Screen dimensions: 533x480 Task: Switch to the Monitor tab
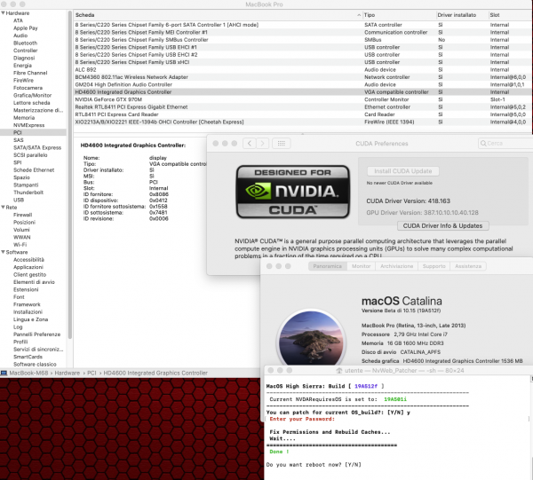(361, 266)
